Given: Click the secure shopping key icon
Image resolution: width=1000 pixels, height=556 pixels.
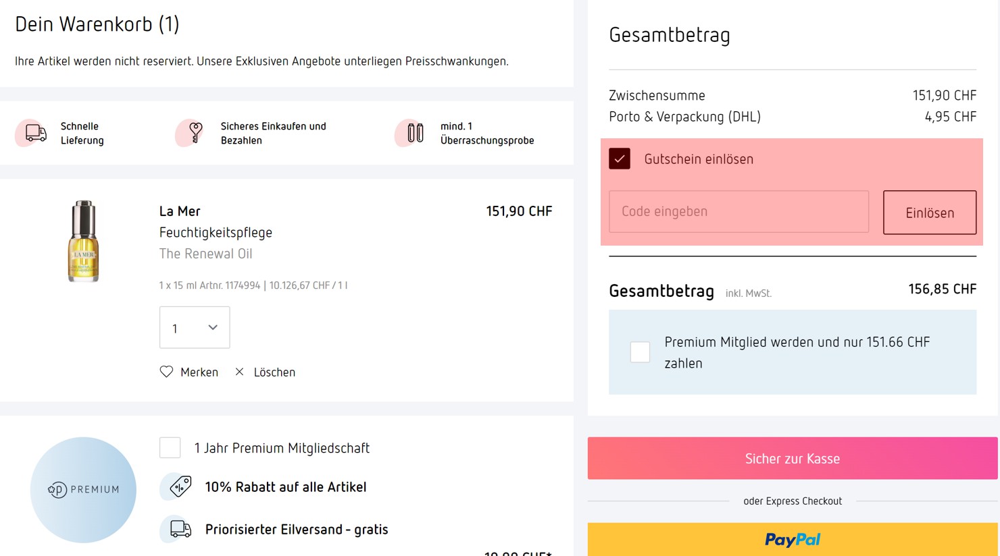Looking at the screenshot, I should tap(195, 132).
